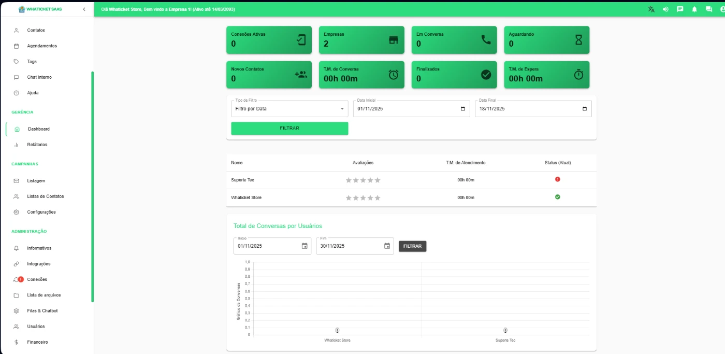Viewport: 725px width, 354px height.
Task: Click the star rating for Suporte Tec
Action: pos(363,180)
